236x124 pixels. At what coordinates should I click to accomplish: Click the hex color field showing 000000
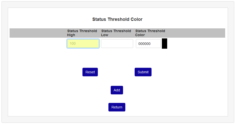148,43
